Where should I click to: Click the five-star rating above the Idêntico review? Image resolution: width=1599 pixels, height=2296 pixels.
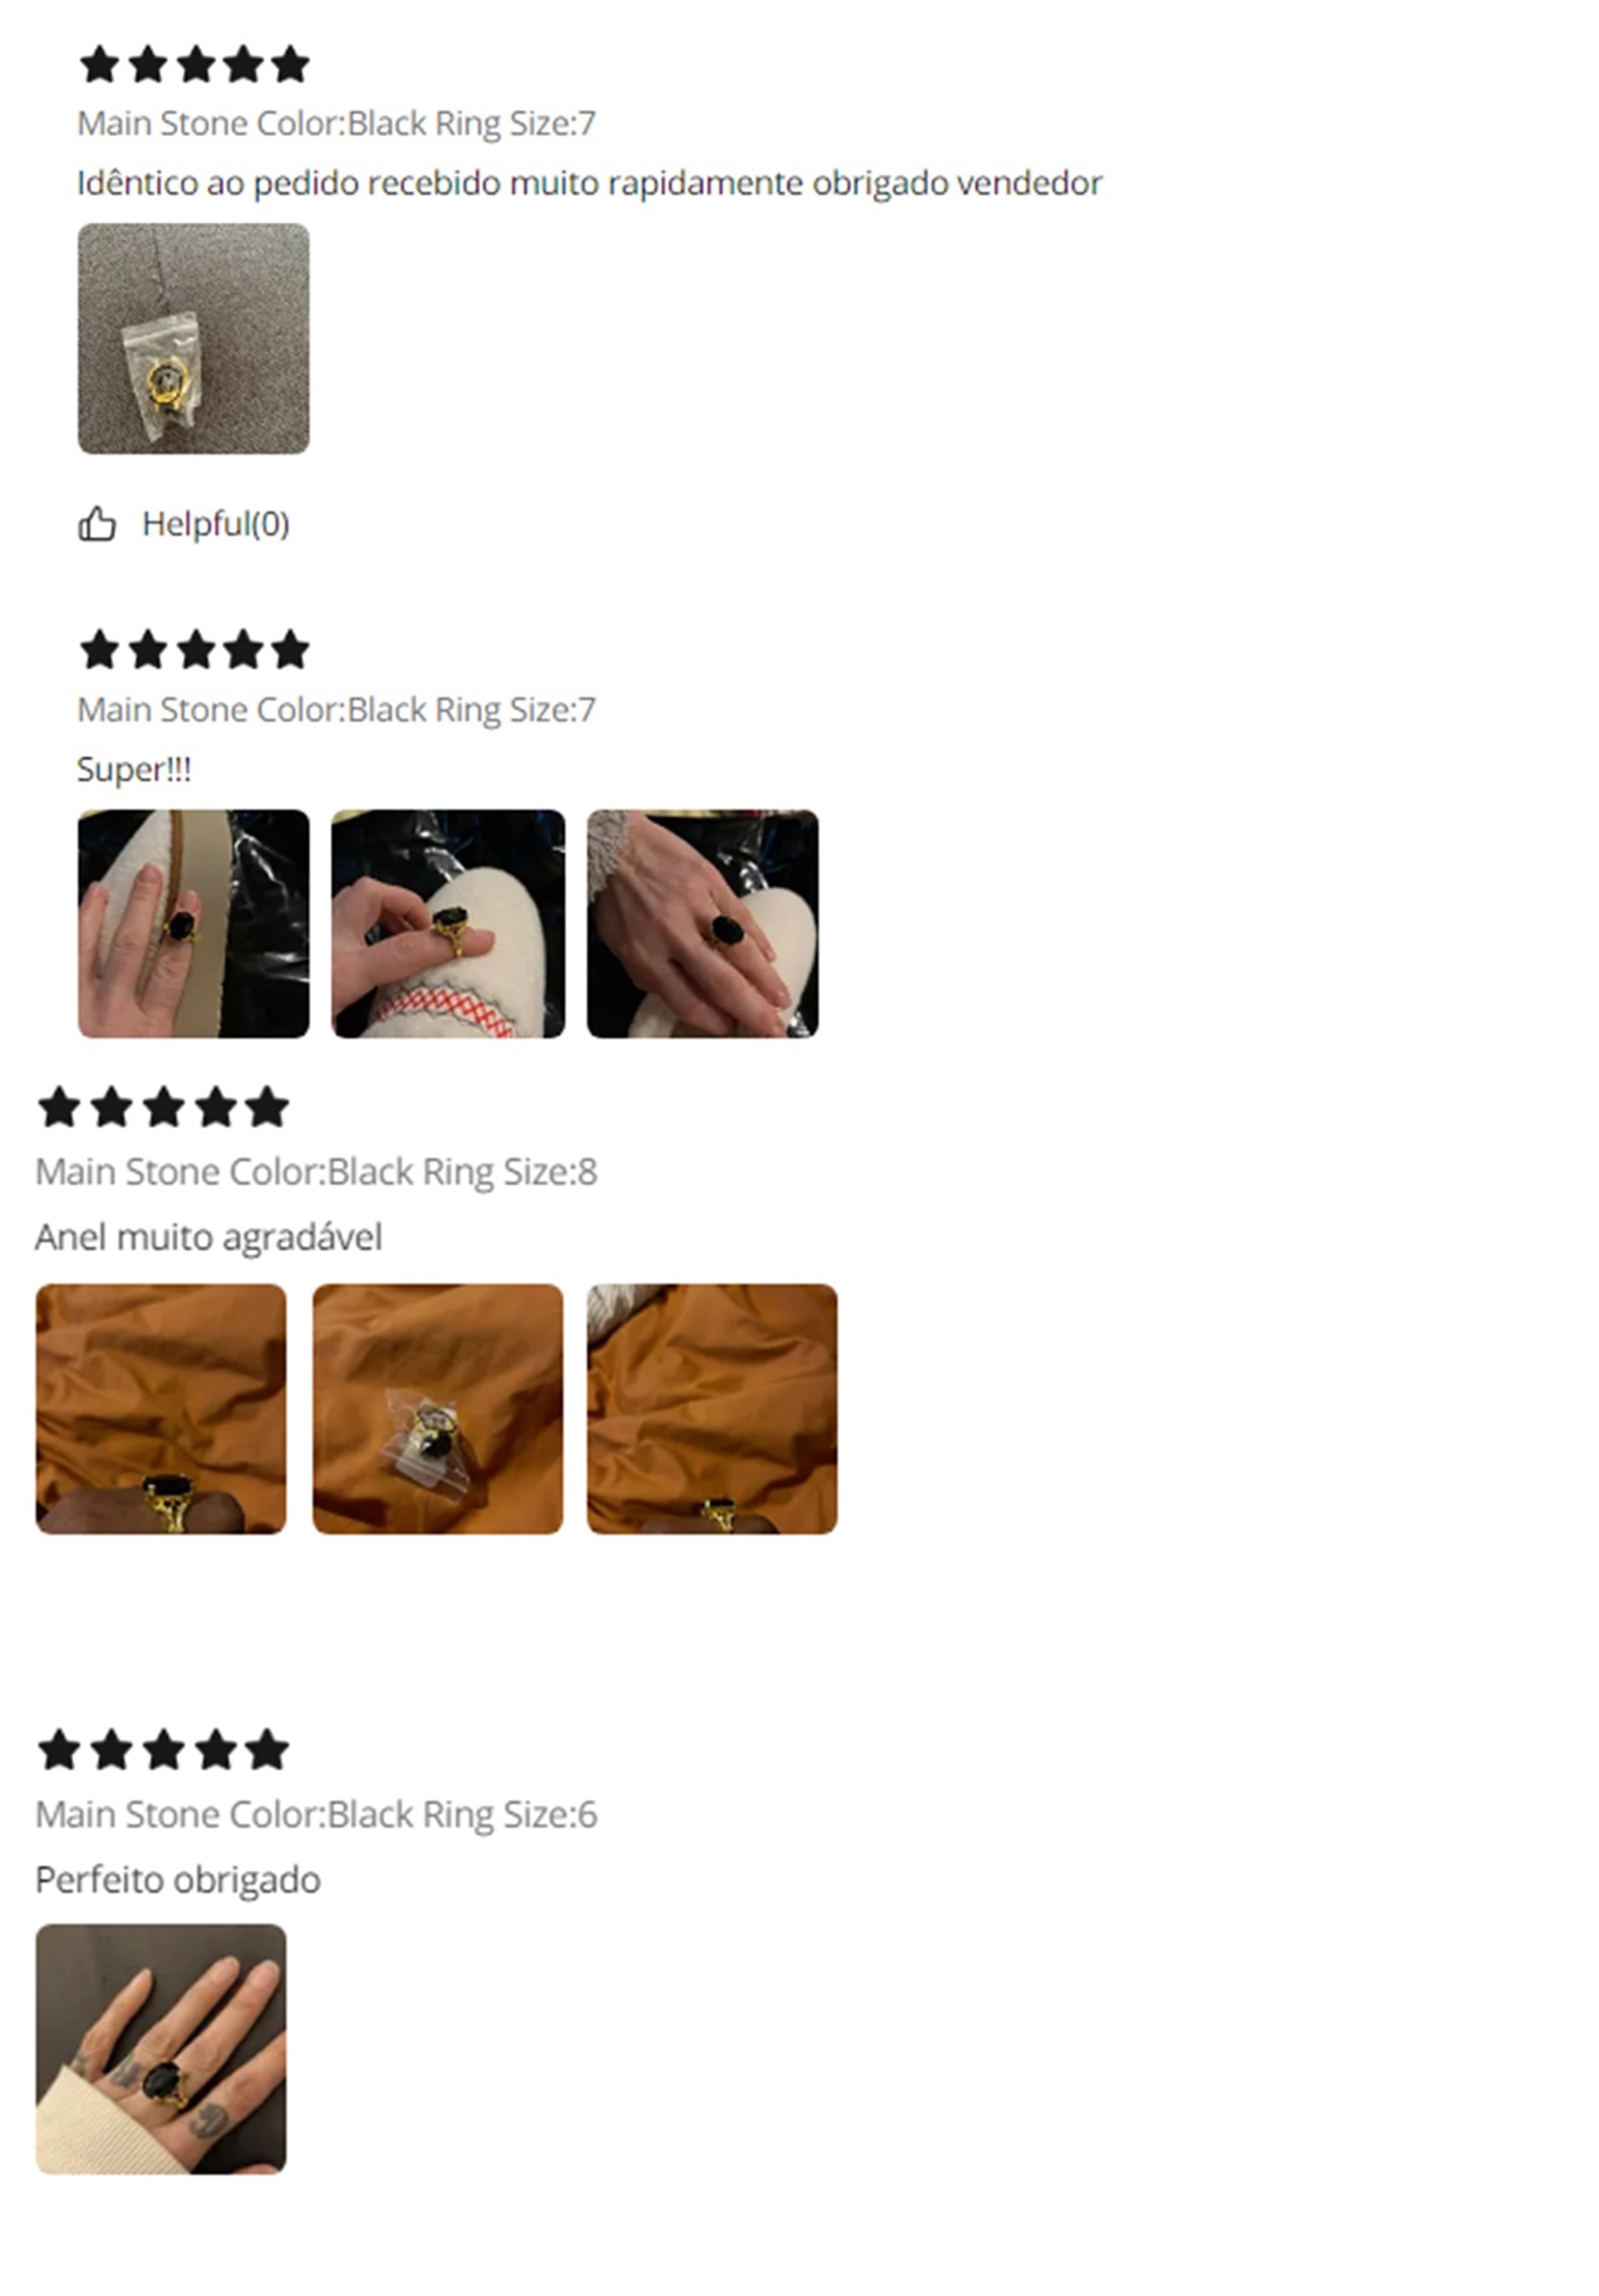(195, 64)
